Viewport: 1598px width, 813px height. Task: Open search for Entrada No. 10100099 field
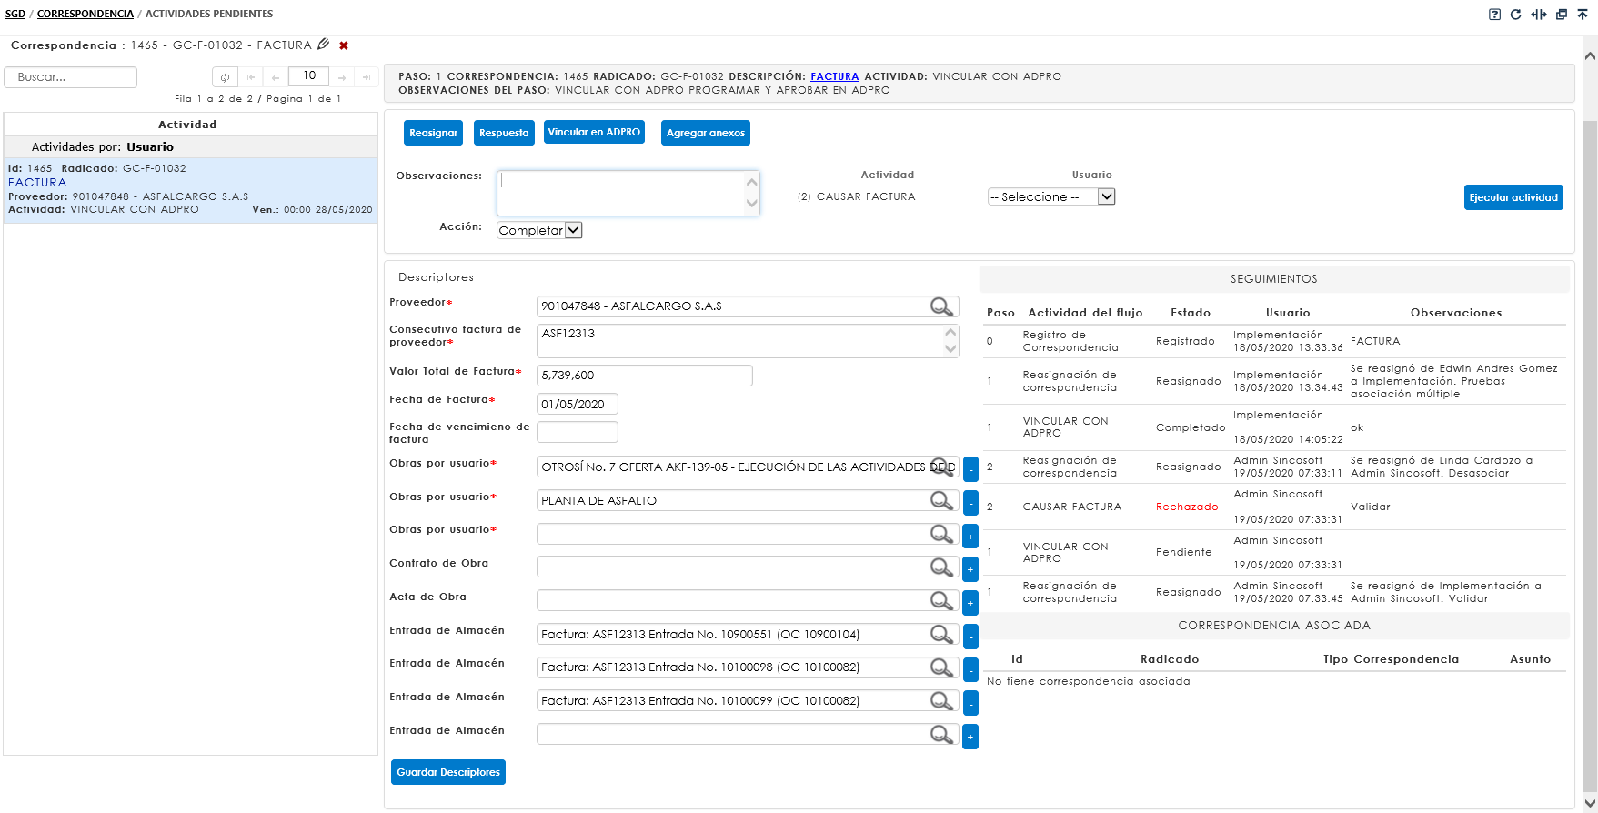tap(941, 701)
